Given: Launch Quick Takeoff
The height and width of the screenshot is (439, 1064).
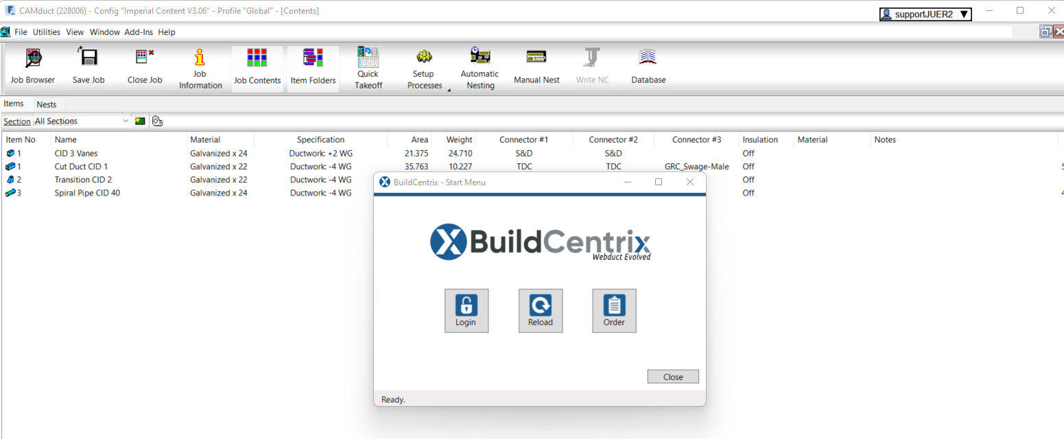Looking at the screenshot, I should [x=368, y=67].
